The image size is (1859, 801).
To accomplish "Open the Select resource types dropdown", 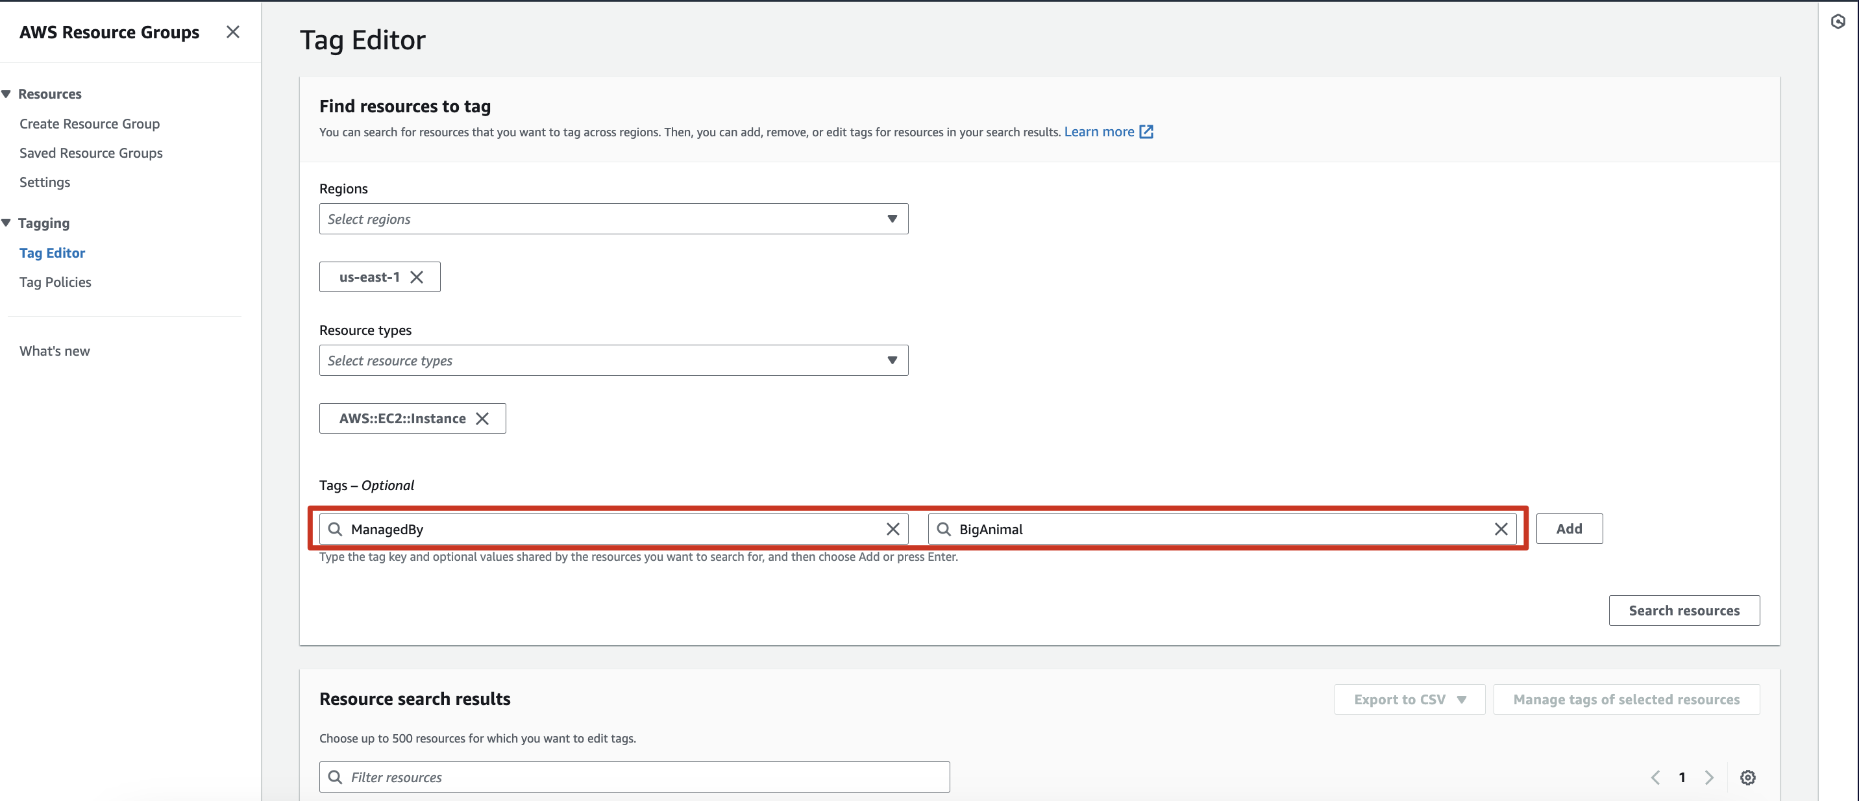I will (613, 360).
